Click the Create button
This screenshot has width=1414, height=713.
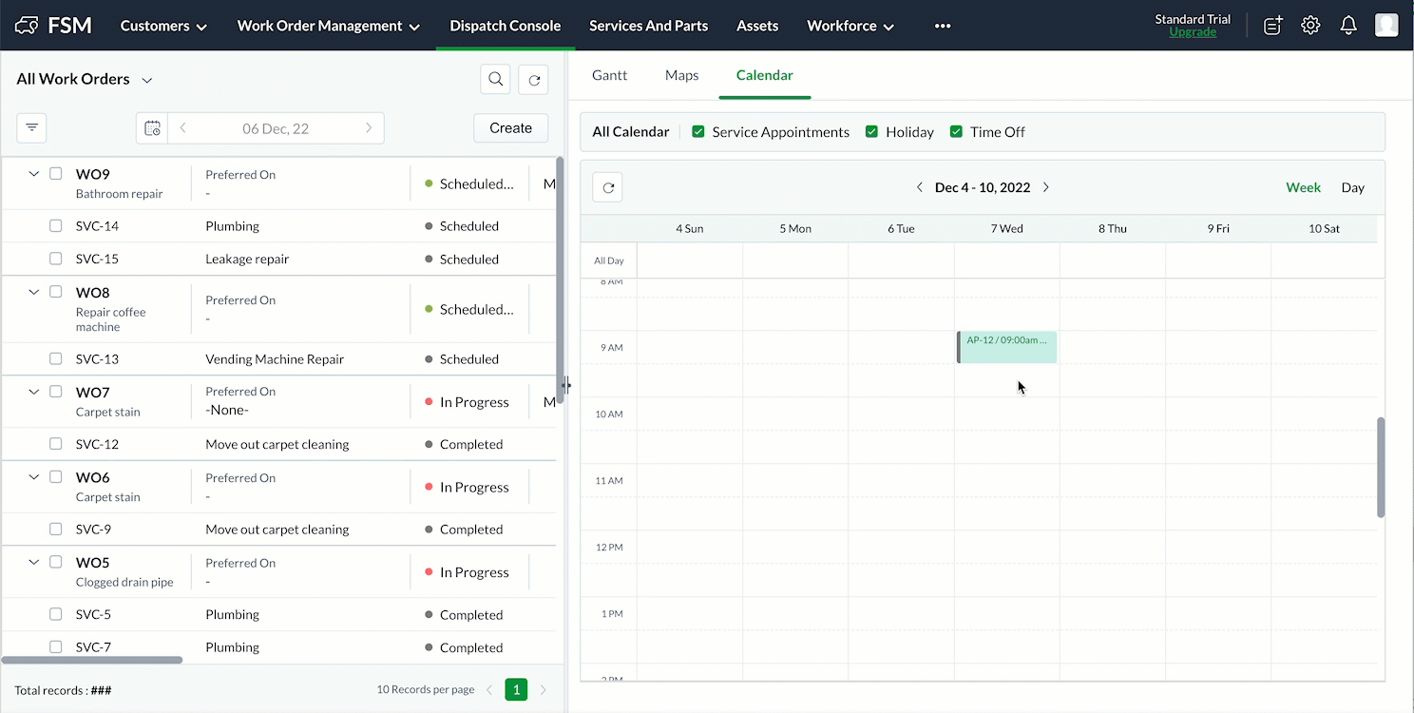click(x=510, y=128)
